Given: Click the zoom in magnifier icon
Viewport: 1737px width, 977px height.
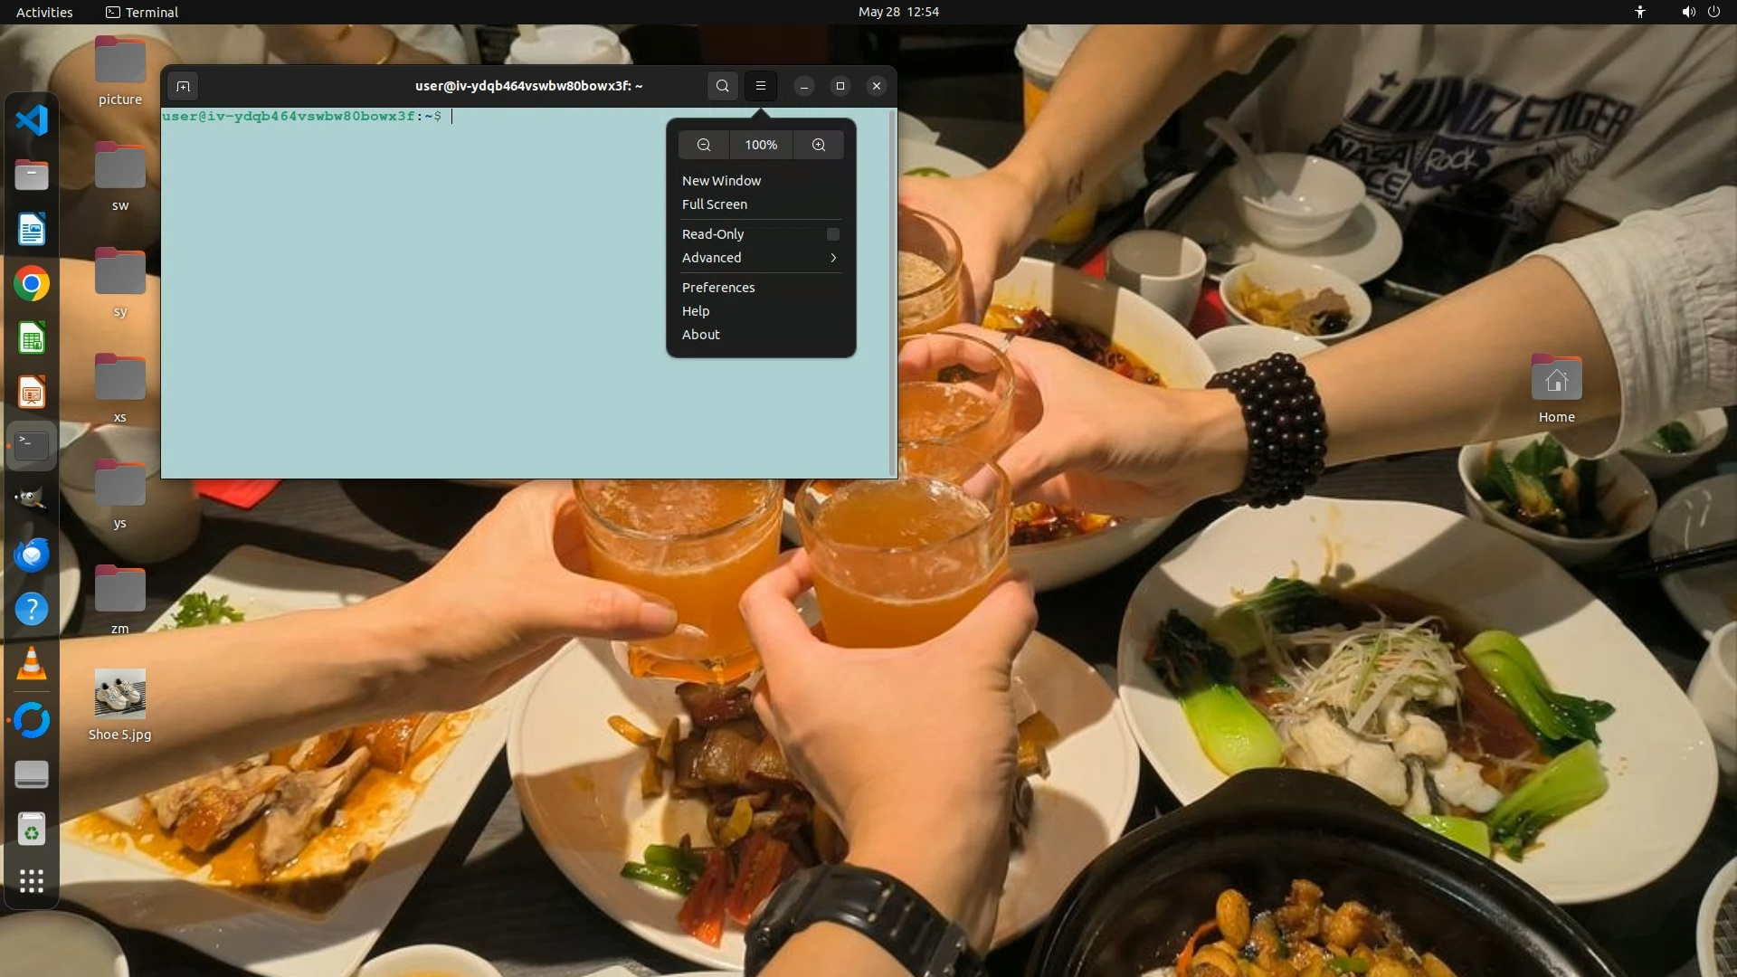Looking at the screenshot, I should [x=819, y=145].
